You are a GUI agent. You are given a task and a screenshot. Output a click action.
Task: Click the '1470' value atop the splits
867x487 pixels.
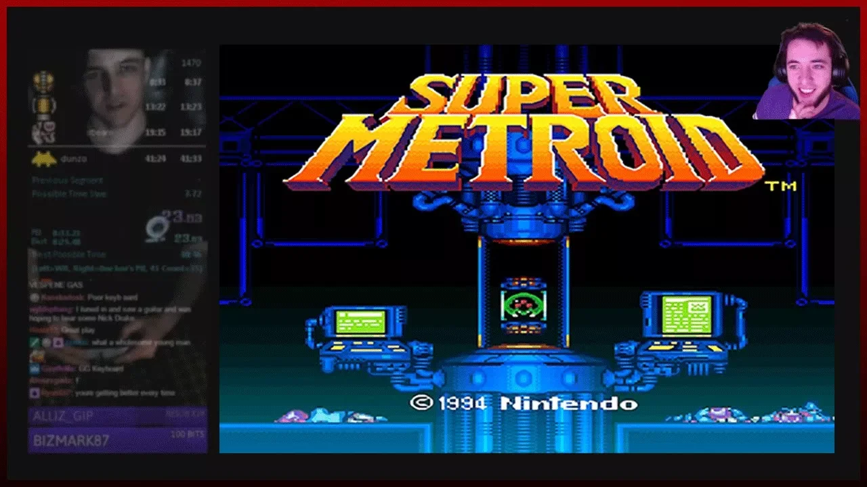point(192,63)
